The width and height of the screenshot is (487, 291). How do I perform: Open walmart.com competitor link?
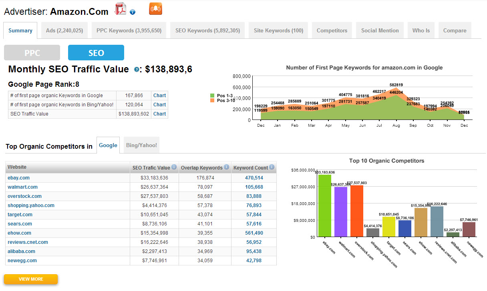coord(22,187)
